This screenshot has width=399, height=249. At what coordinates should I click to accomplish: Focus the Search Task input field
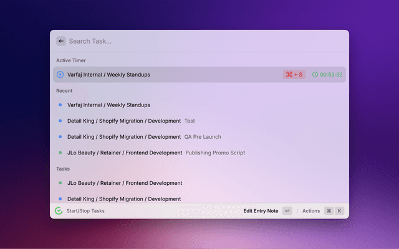pos(187,41)
